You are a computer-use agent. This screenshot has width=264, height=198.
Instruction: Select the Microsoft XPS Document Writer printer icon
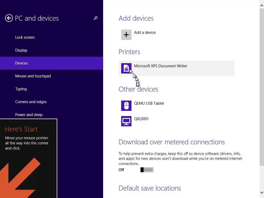point(126,68)
